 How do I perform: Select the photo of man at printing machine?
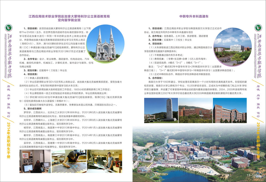[105, 161]
